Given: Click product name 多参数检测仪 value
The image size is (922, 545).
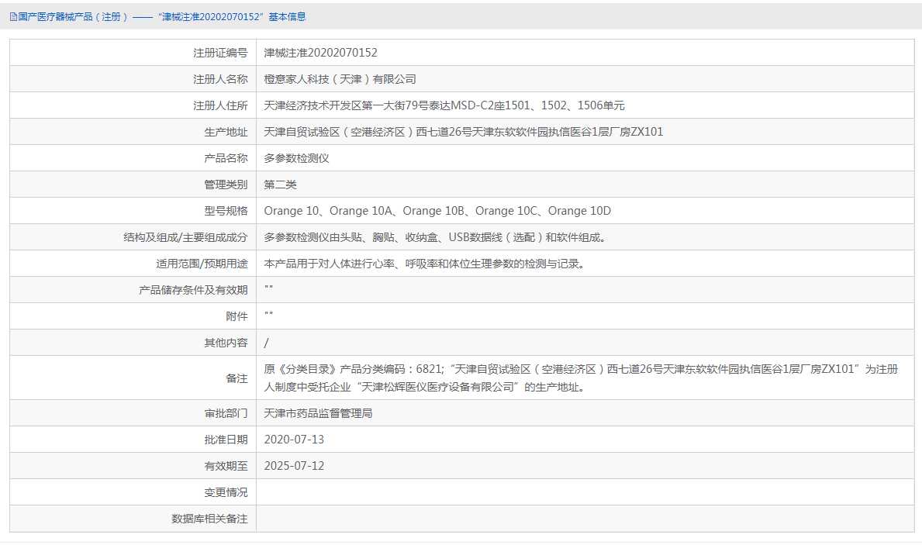Looking at the screenshot, I should [x=296, y=159].
